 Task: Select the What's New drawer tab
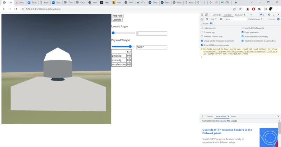pos(221,117)
